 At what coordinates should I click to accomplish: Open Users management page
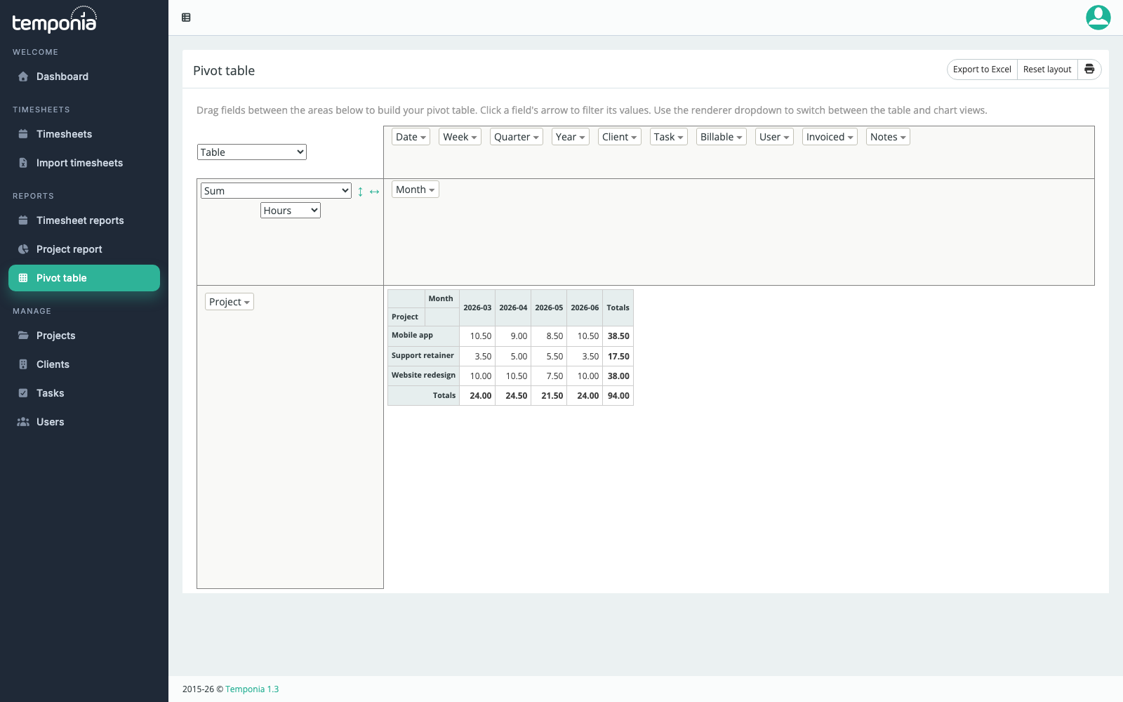[x=84, y=422]
